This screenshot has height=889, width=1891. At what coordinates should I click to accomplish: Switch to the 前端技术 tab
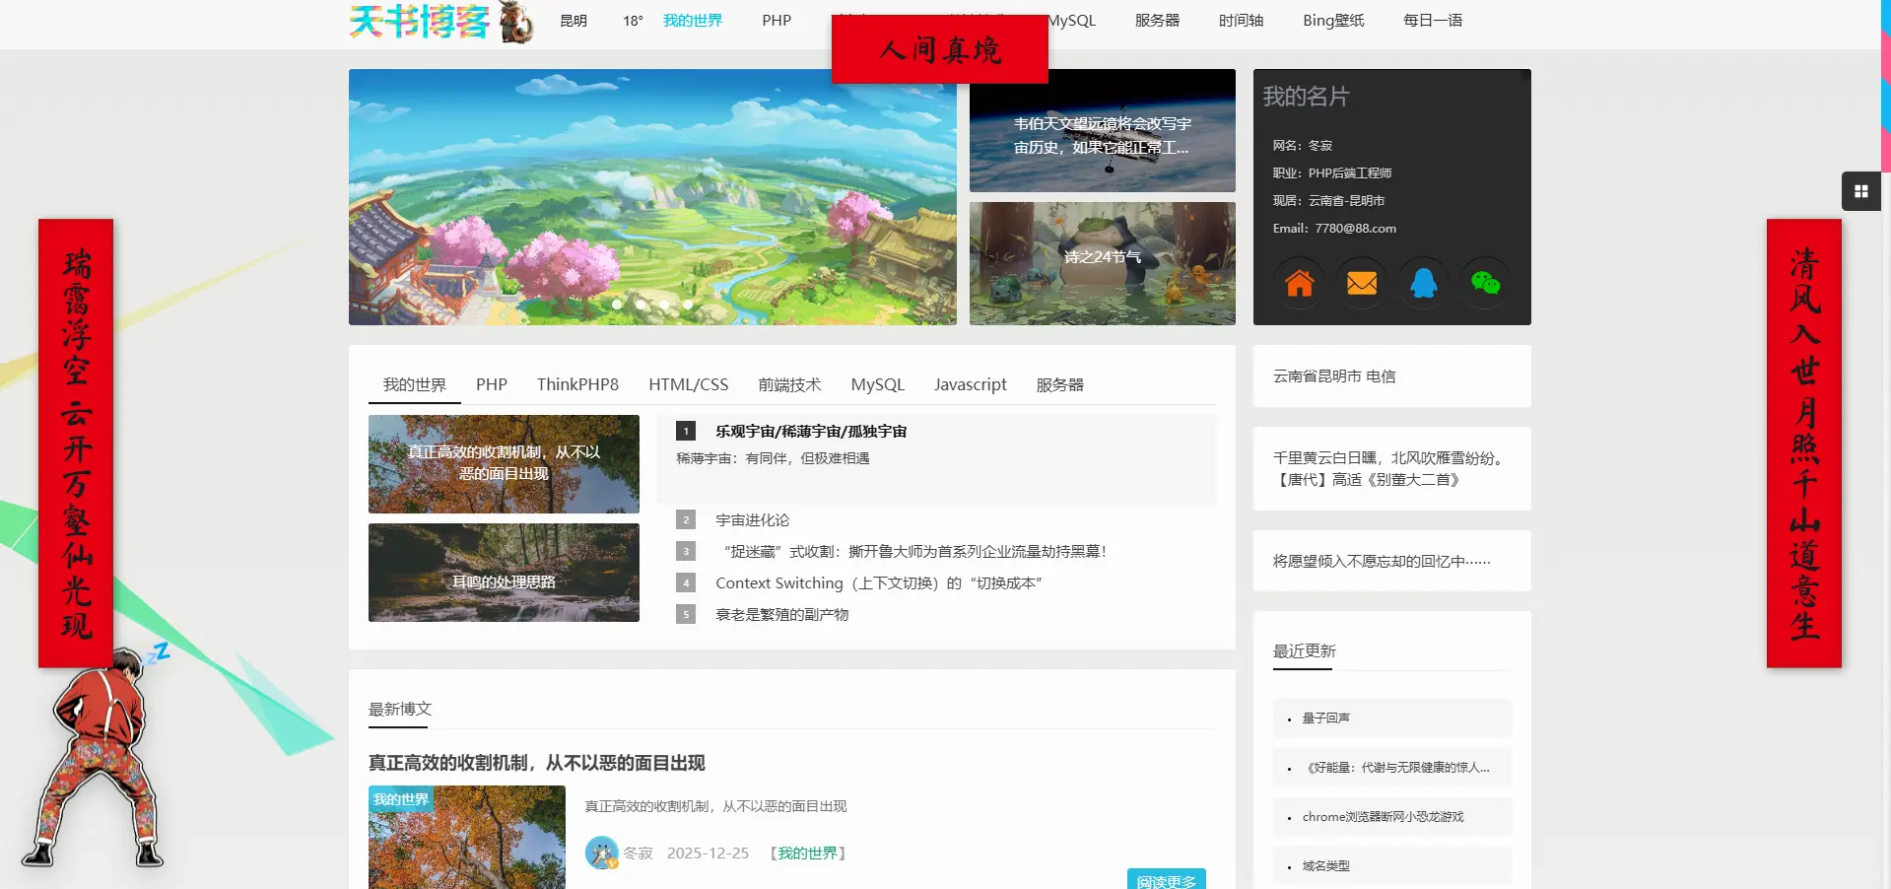click(x=789, y=384)
